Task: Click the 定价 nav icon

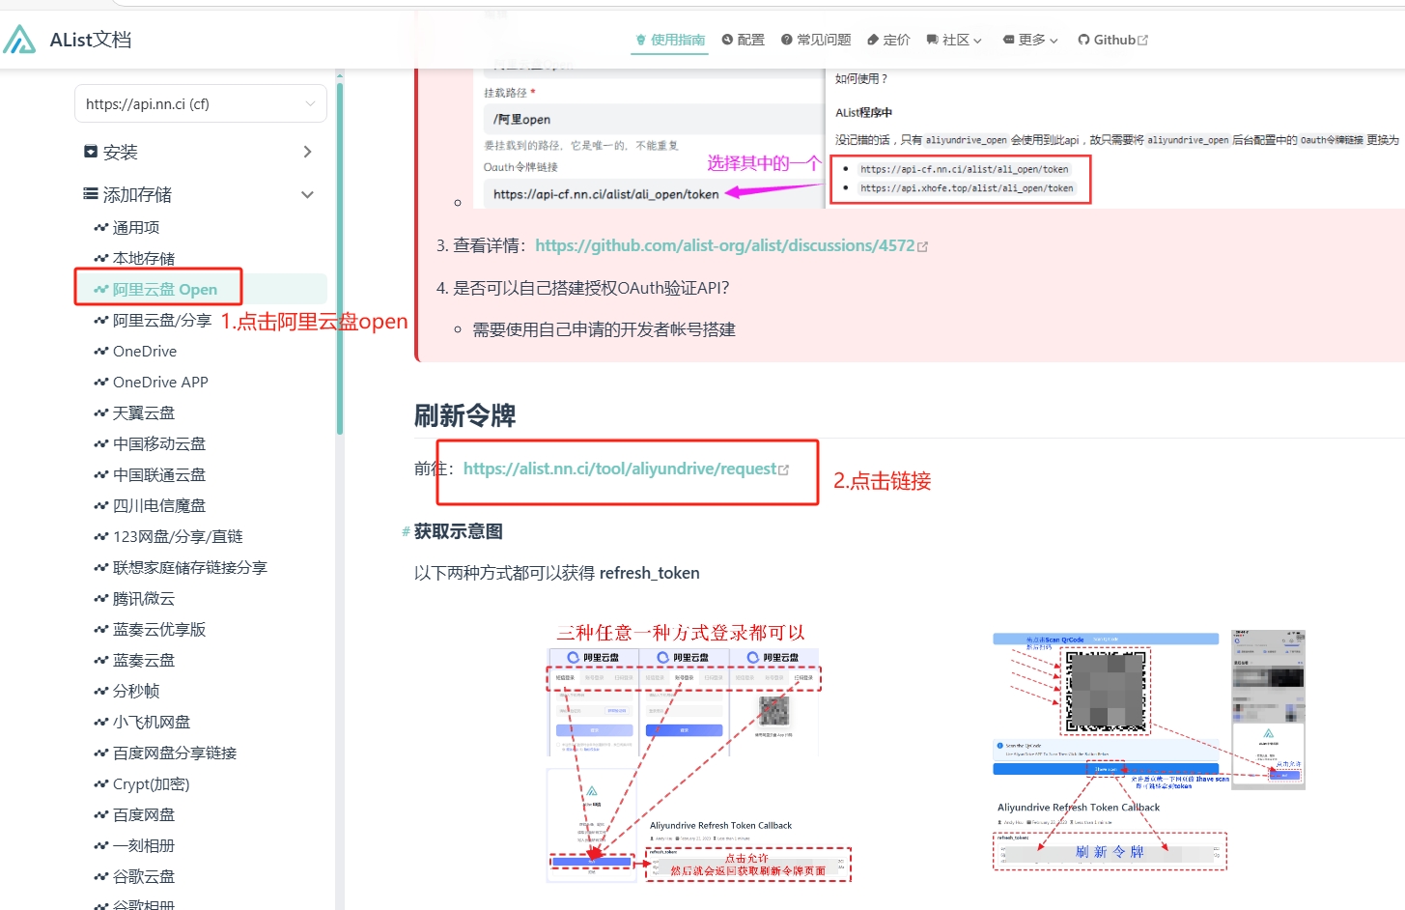Action: click(873, 40)
